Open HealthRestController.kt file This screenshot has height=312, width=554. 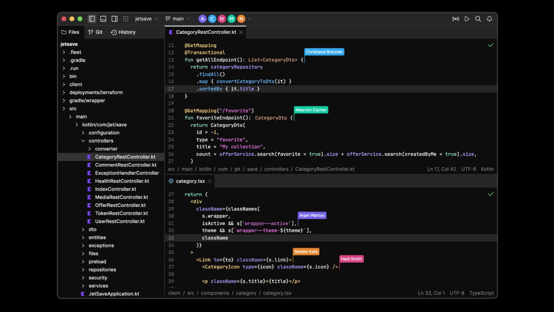pos(122,181)
